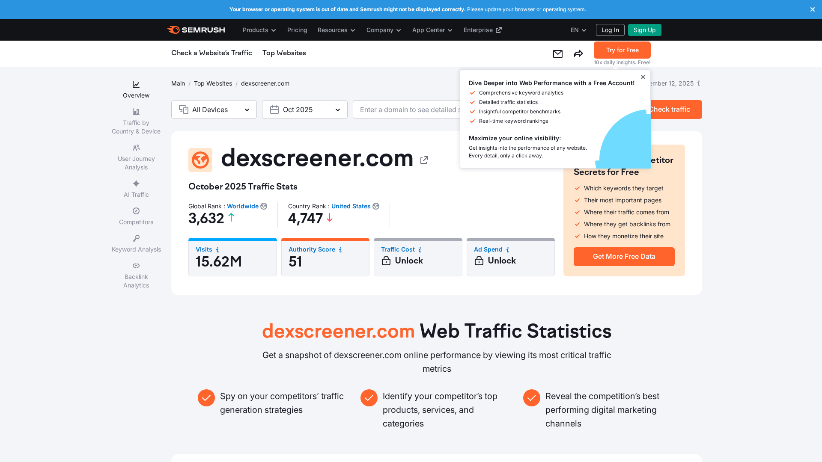Open the All Devices dropdown
822x462 pixels.
click(x=214, y=110)
